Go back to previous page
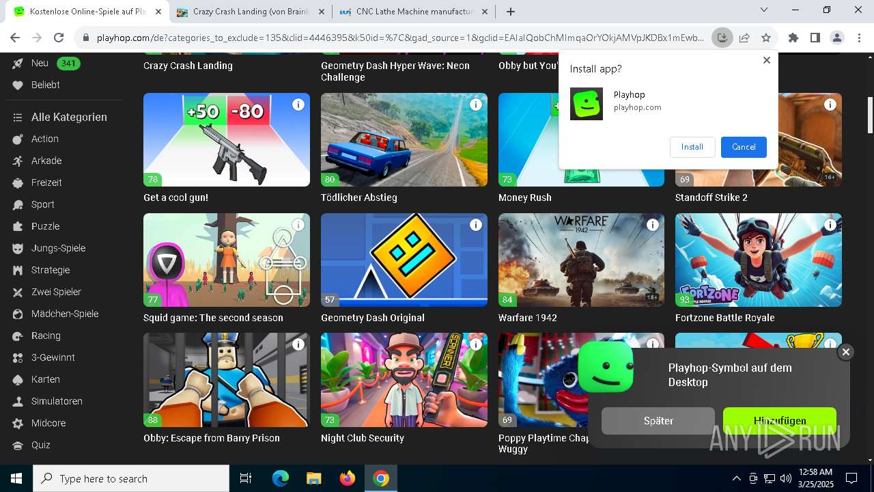This screenshot has height=492, width=874. click(x=15, y=38)
